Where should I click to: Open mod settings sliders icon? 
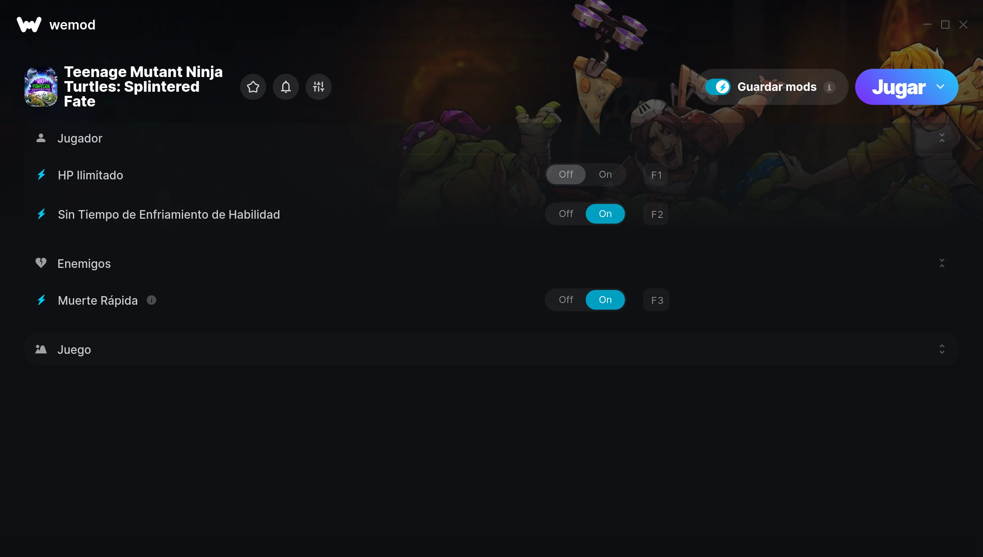click(x=319, y=87)
